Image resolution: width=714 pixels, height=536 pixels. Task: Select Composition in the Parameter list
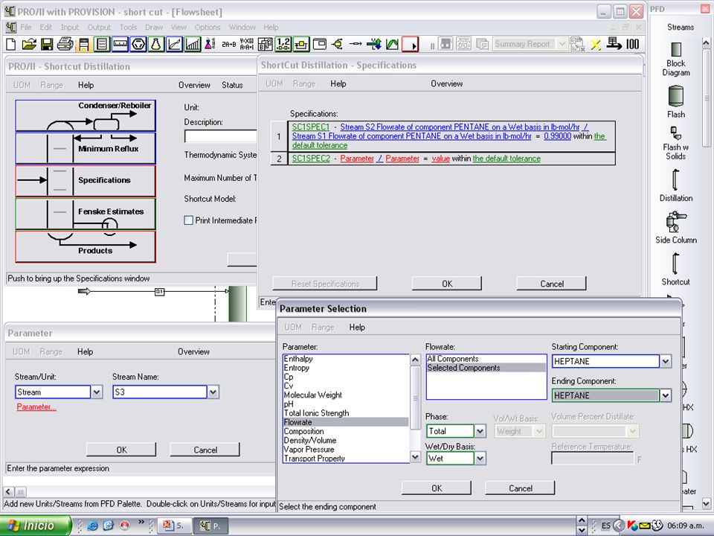tap(346, 431)
